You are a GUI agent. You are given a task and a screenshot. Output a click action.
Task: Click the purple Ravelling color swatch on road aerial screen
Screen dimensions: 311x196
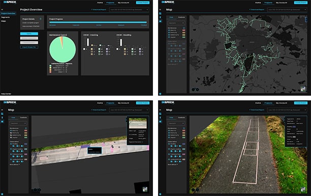(26, 144)
